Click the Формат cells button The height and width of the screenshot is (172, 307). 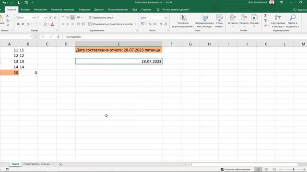255,20
